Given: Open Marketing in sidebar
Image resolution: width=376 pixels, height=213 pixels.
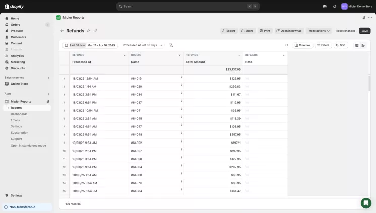Looking at the screenshot, I should (x=18, y=62).
